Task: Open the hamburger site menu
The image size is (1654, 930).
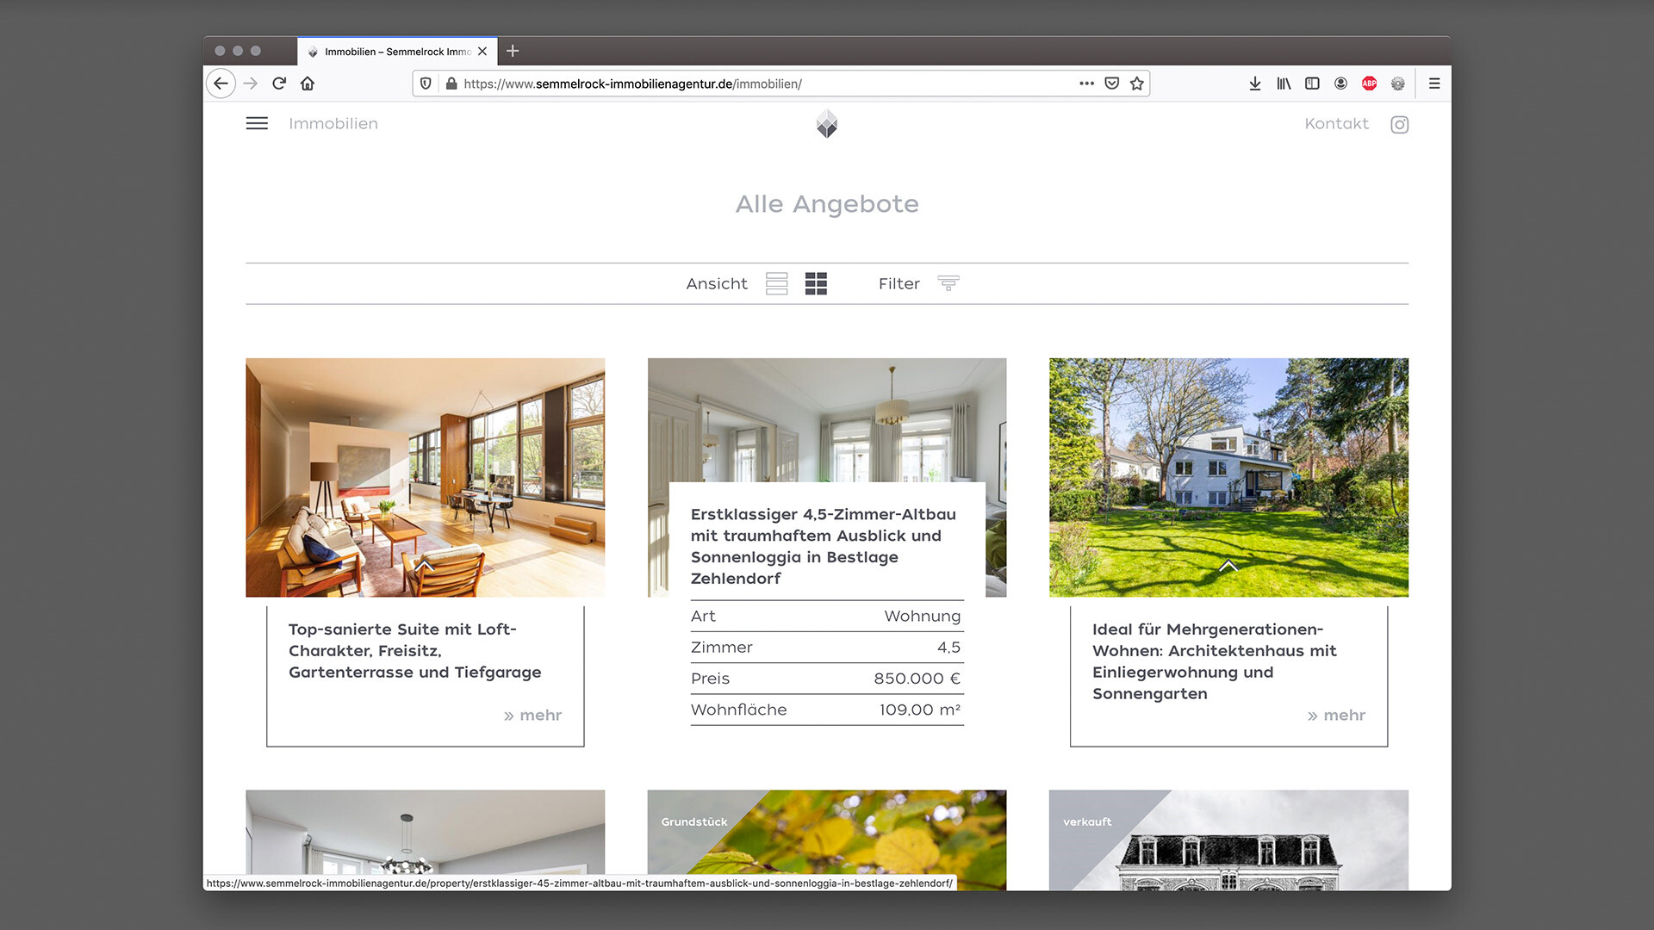Action: click(x=257, y=124)
